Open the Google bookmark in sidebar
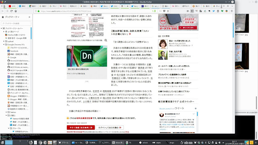The width and height of the screenshot is (258, 145). [x=12, y=58]
